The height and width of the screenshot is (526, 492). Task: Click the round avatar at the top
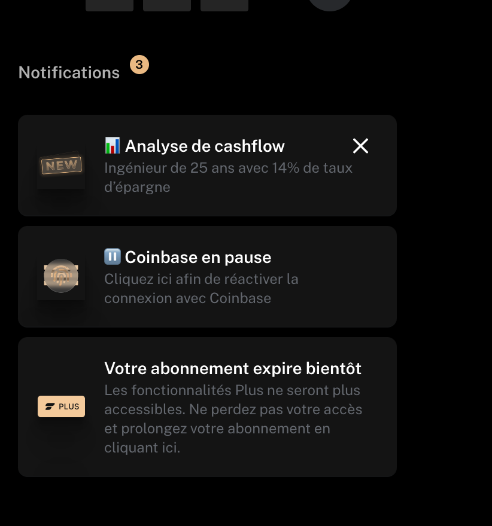tap(329, 4)
